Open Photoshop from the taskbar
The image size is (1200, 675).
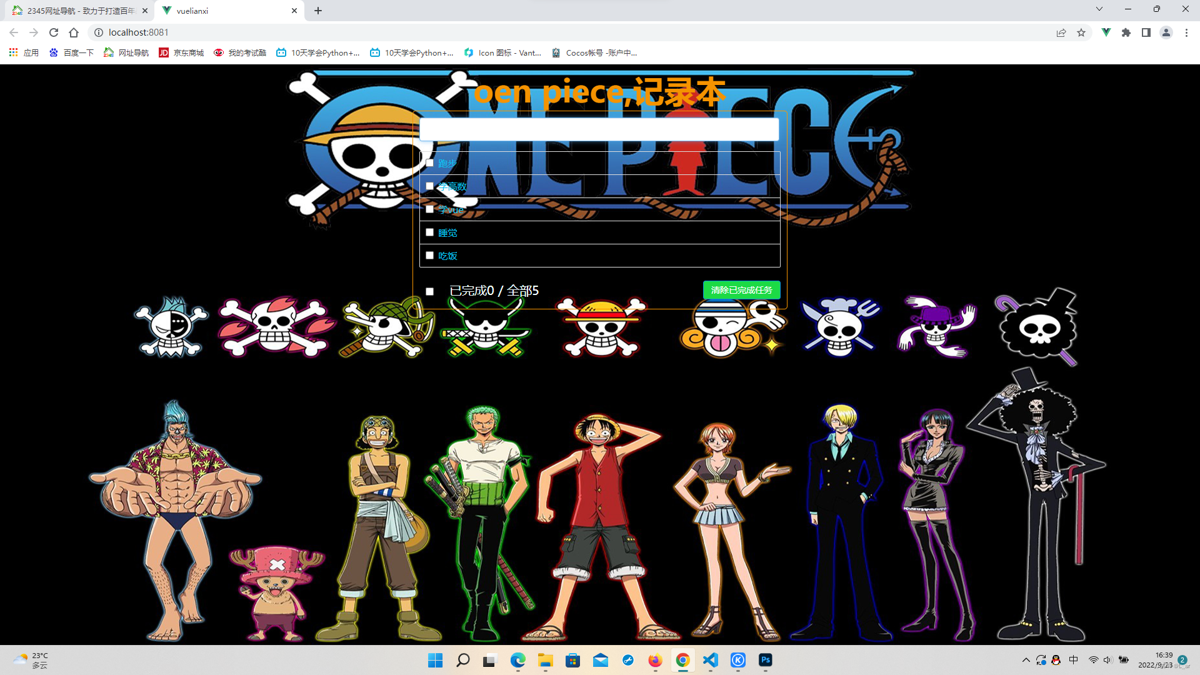[765, 660]
